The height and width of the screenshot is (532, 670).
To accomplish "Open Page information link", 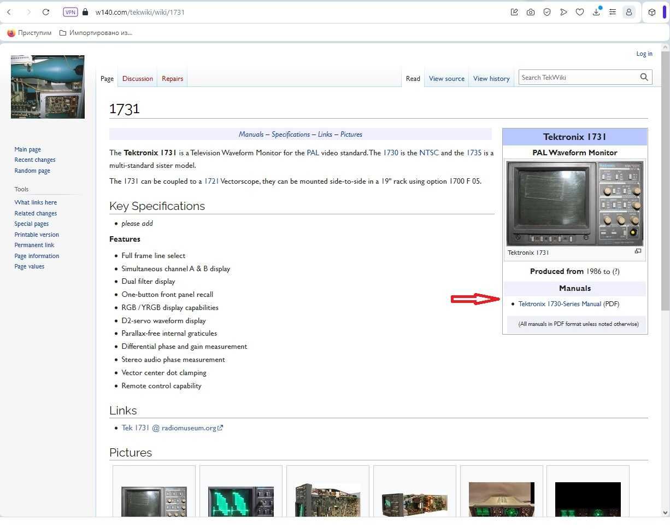I will pyautogui.click(x=37, y=256).
